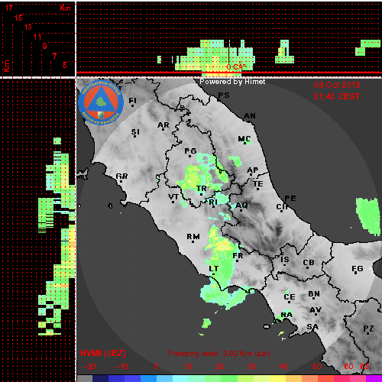Click the AR city label

(163, 125)
